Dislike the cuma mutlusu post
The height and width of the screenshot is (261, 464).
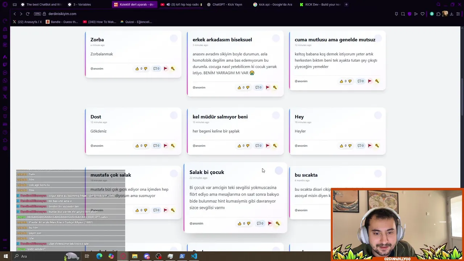click(x=350, y=81)
